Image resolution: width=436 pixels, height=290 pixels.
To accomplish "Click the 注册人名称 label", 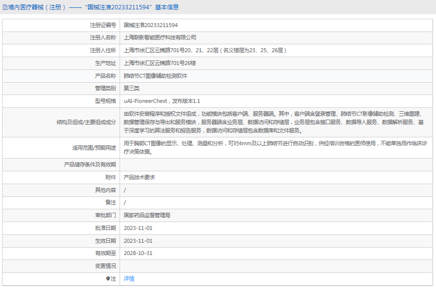I will pyautogui.click(x=103, y=37).
